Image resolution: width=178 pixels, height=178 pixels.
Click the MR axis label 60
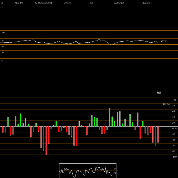tap(174, 111)
